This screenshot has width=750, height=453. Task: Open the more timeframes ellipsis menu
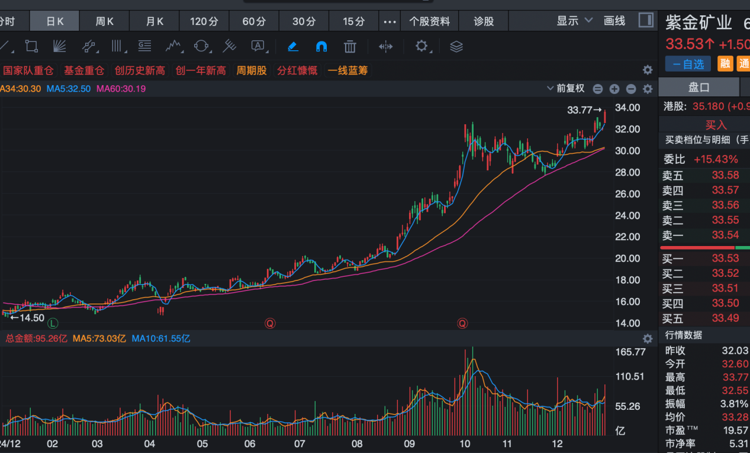pyautogui.click(x=390, y=21)
